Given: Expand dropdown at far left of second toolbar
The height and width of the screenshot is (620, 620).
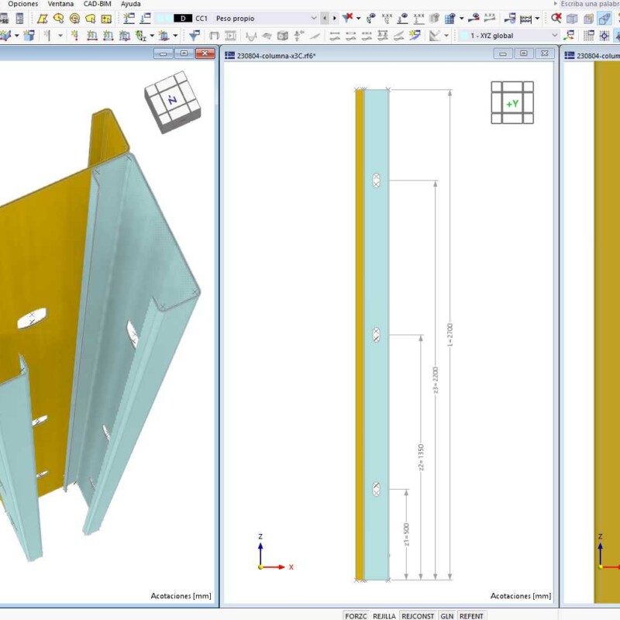Looking at the screenshot, I should coord(16,36).
